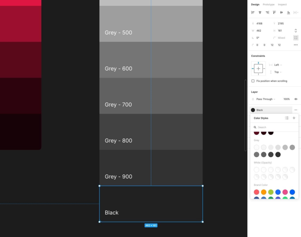
Task: Open the horizontal constraint Left dropdown
Action: [276, 65]
